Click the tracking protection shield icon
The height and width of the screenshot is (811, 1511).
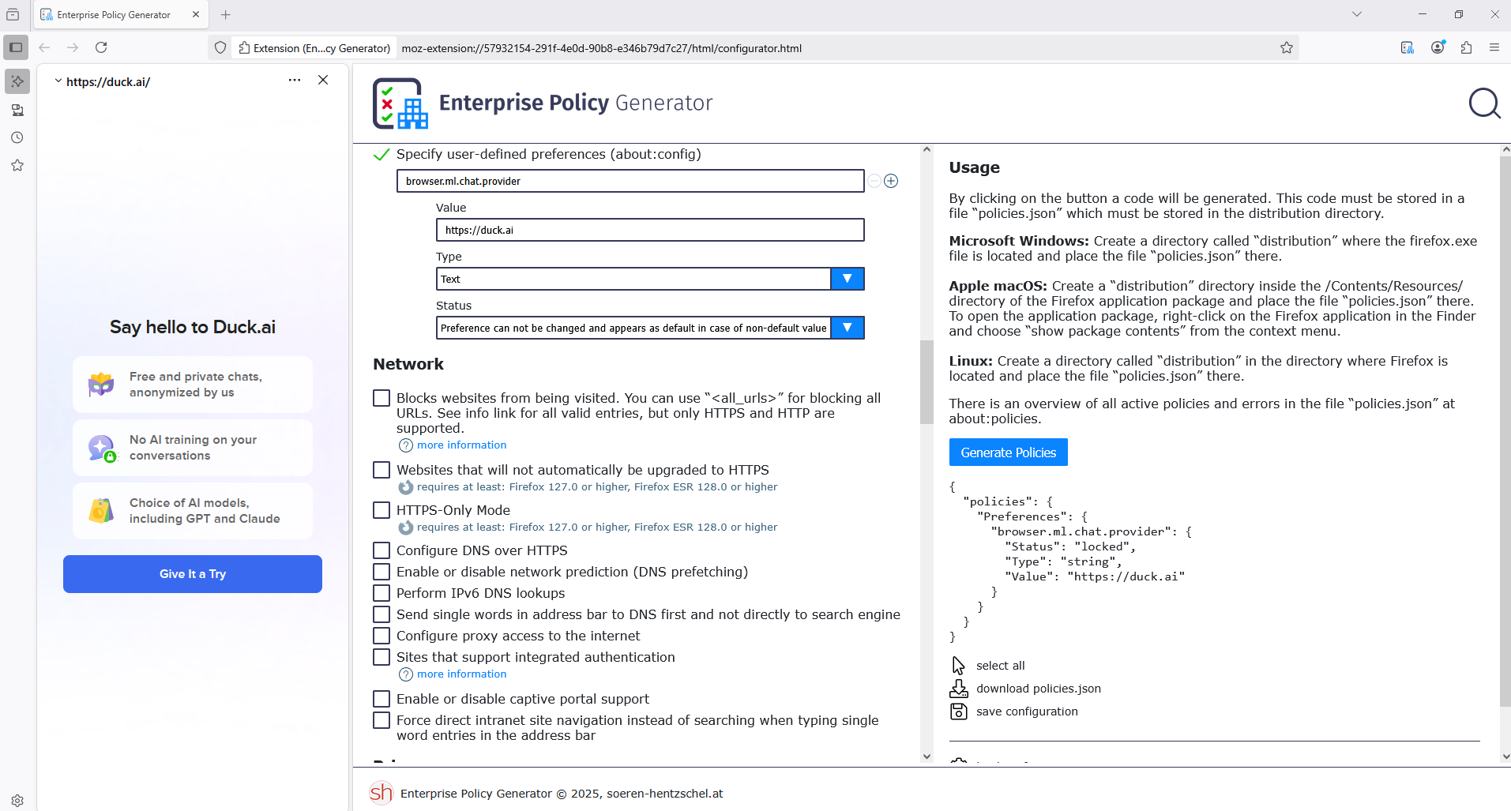[220, 47]
